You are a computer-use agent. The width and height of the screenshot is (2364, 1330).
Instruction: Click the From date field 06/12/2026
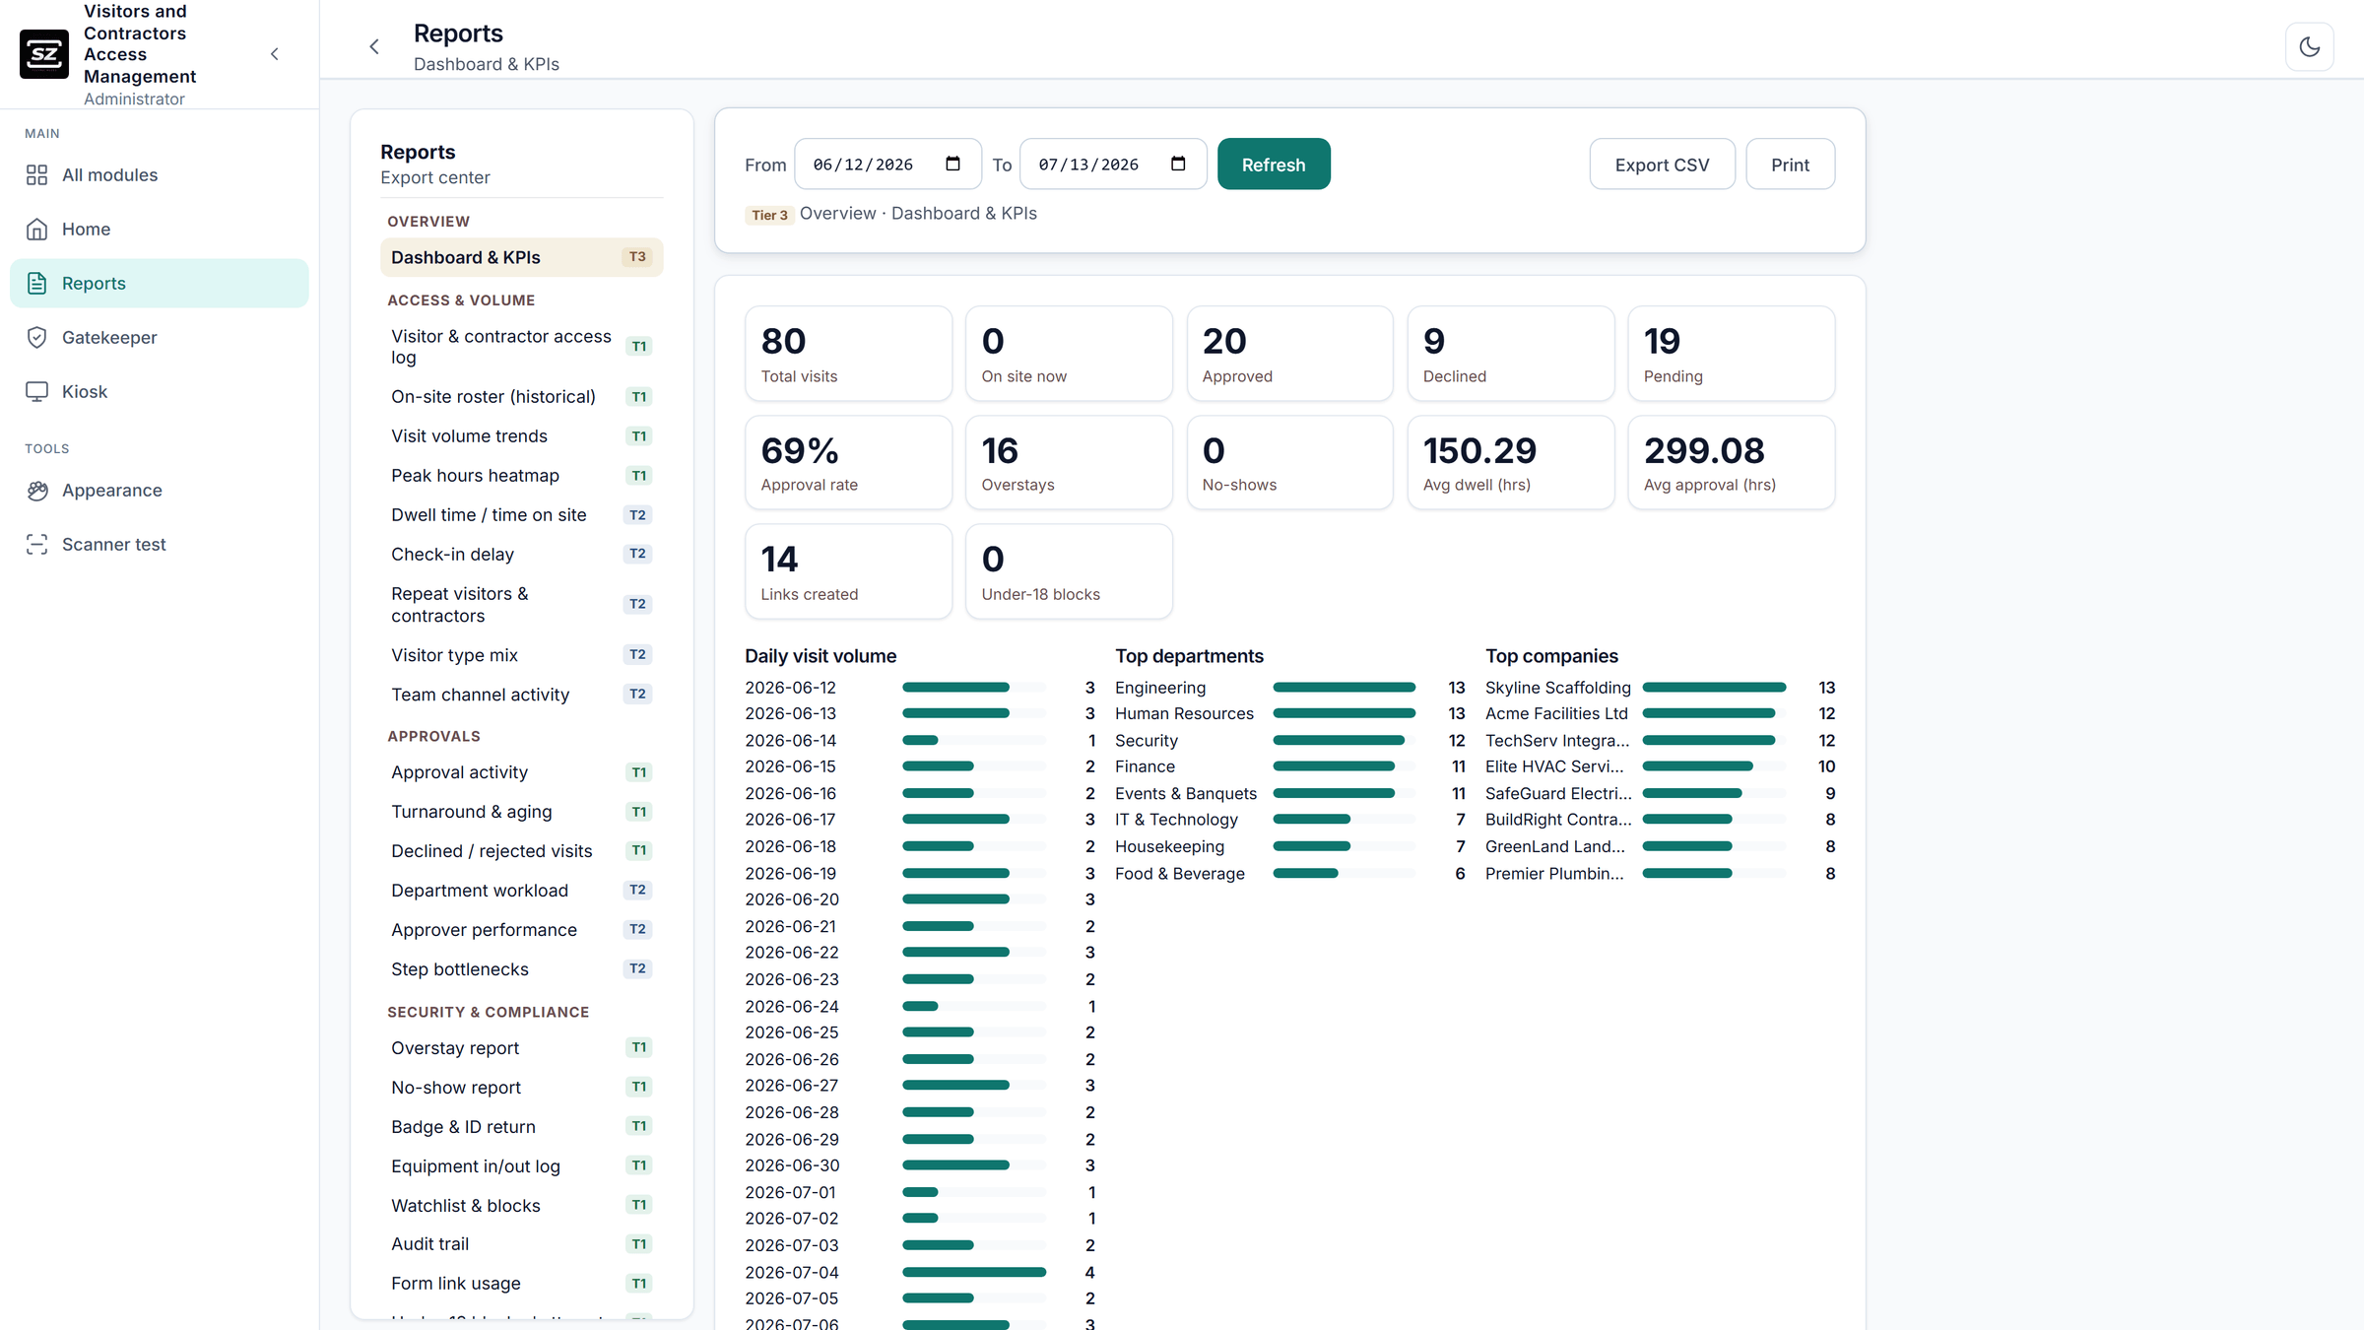pyautogui.click(x=887, y=164)
